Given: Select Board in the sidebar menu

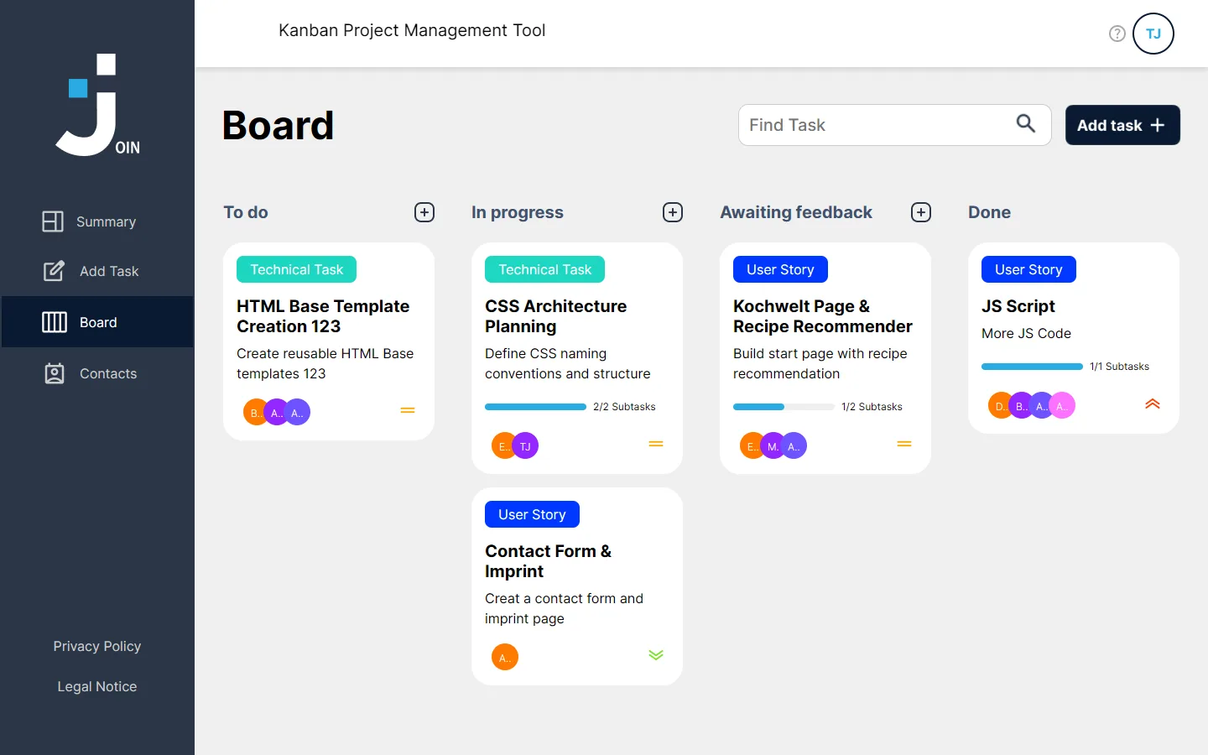Looking at the screenshot, I should (x=97, y=322).
